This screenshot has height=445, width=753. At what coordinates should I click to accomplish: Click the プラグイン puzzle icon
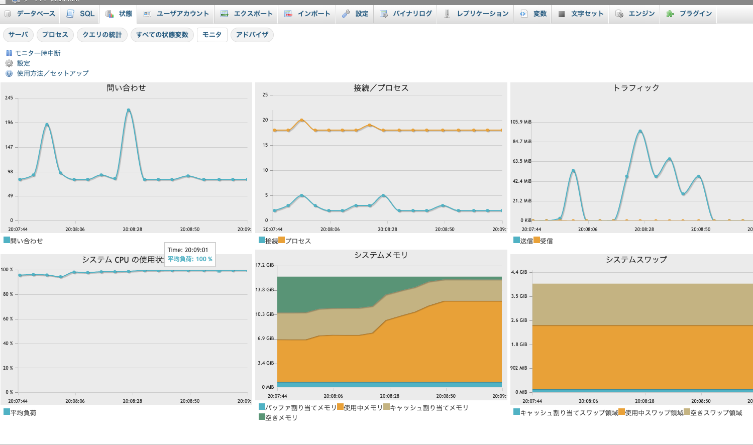(670, 14)
